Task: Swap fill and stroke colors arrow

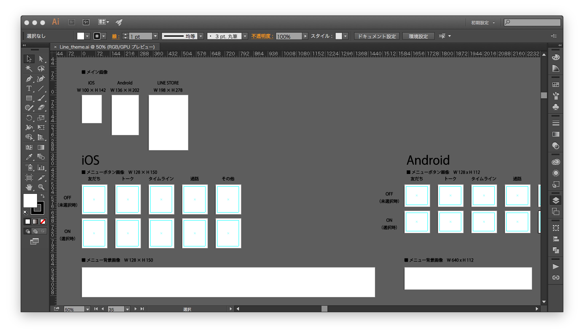Action: (x=43, y=196)
